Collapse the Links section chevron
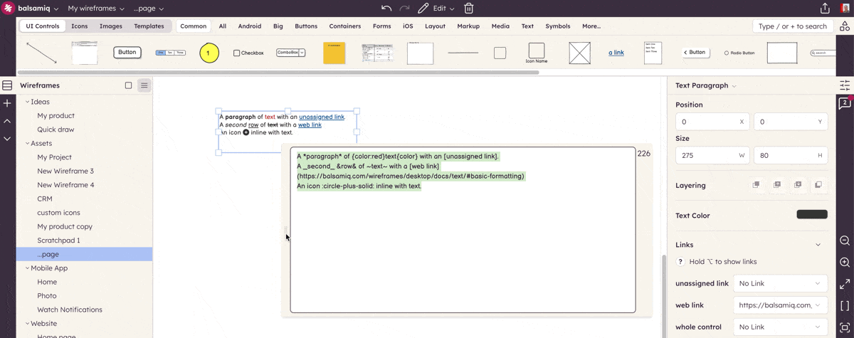 pos(818,245)
